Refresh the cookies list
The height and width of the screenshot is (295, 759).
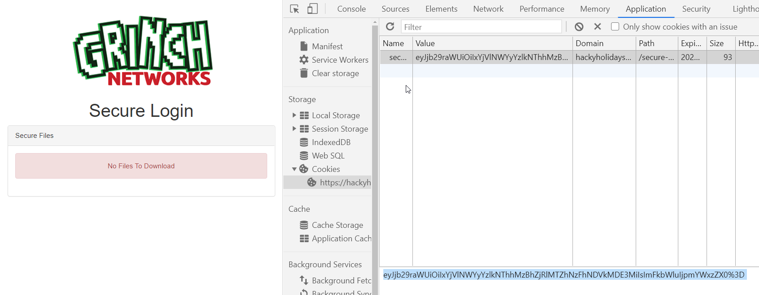point(390,27)
